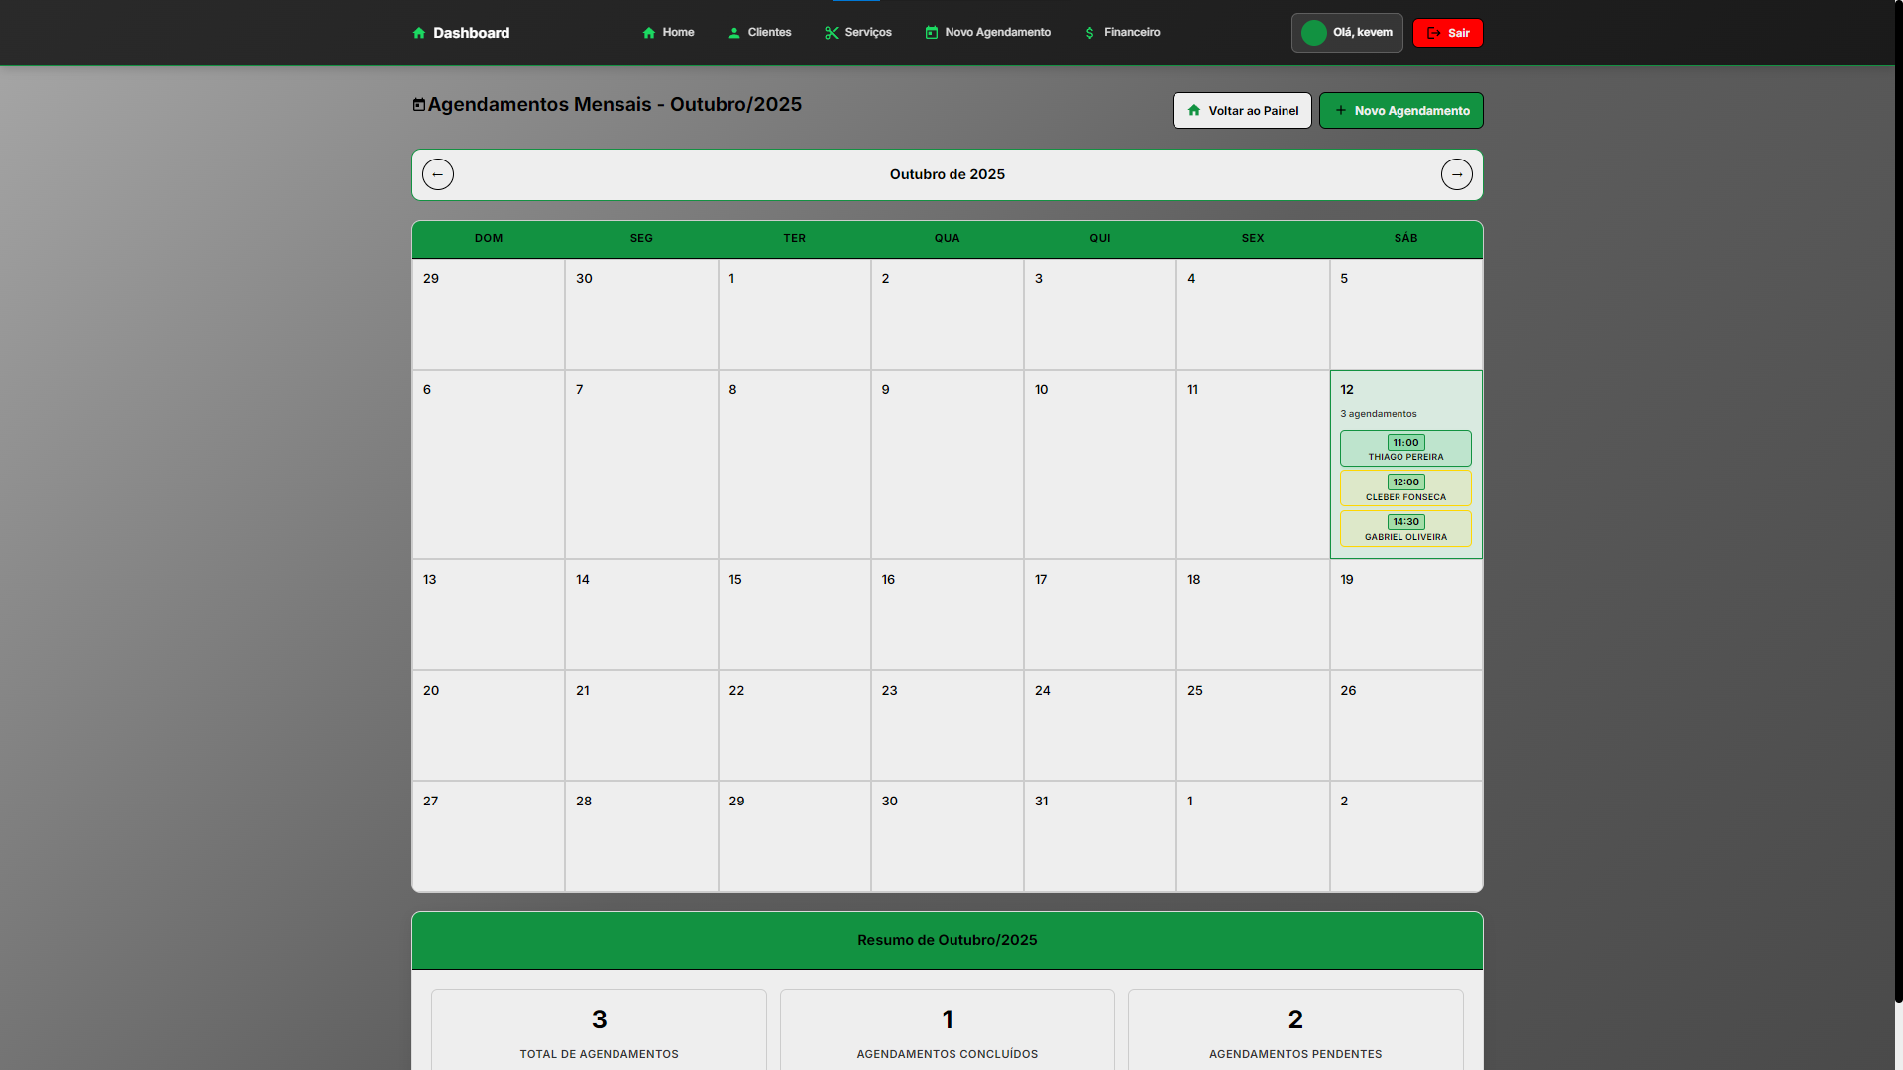Image resolution: width=1903 pixels, height=1070 pixels.
Task: Click the Dashboard house icon
Action: pos(419,33)
